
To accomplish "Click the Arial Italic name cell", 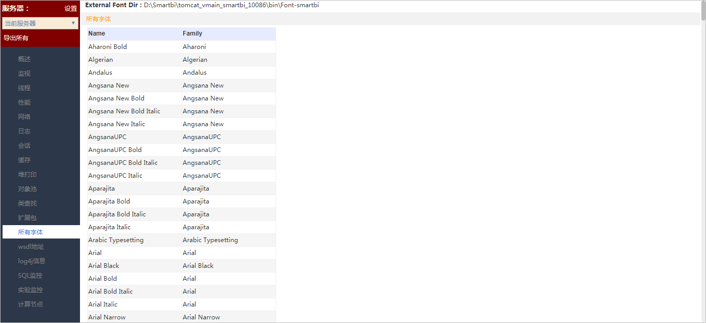I will click(134, 304).
